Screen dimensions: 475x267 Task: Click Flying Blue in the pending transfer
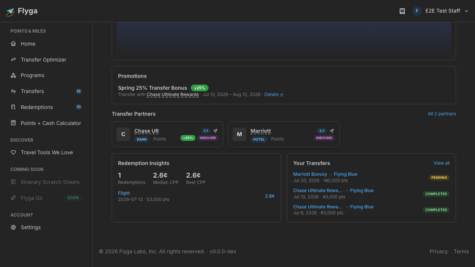click(x=345, y=174)
